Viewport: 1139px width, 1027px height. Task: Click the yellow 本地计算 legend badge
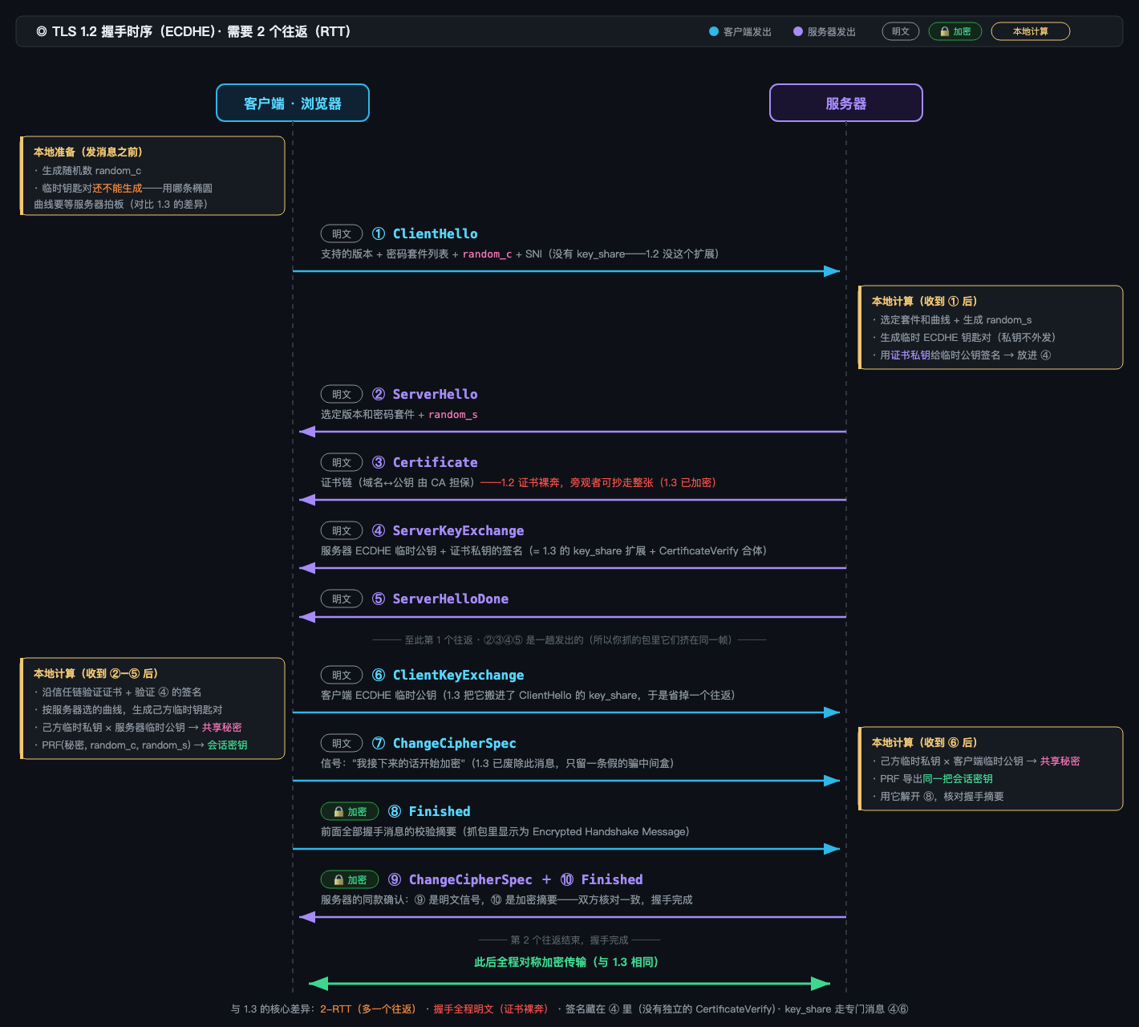[x=1031, y=31]
